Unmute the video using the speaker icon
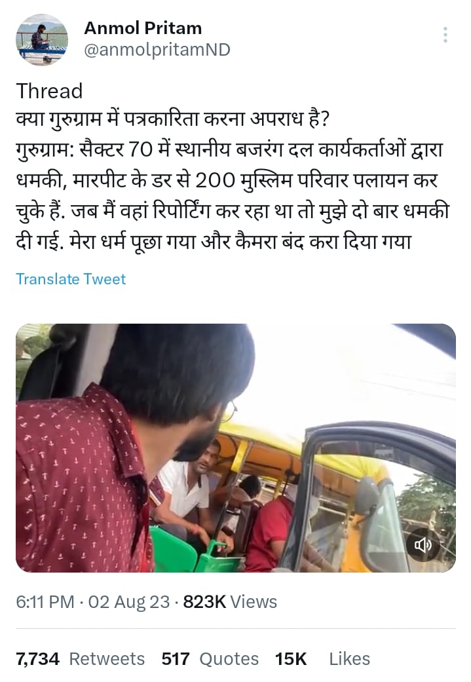Image resolution: width=471 pixels, height=682 pixels. (x=423, y=544)
